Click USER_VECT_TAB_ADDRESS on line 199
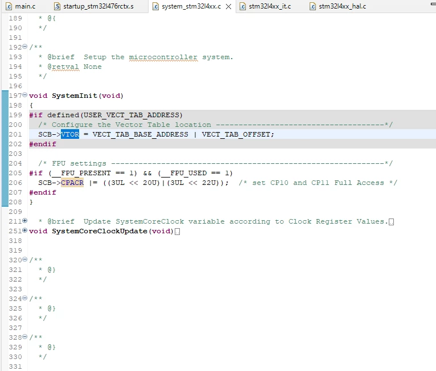This screenshot has width=436, height=371. point(131,115)
